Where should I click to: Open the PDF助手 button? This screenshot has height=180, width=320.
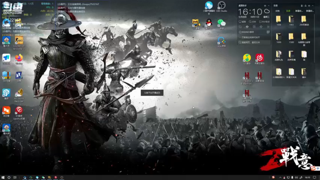(x=264, y=22)
